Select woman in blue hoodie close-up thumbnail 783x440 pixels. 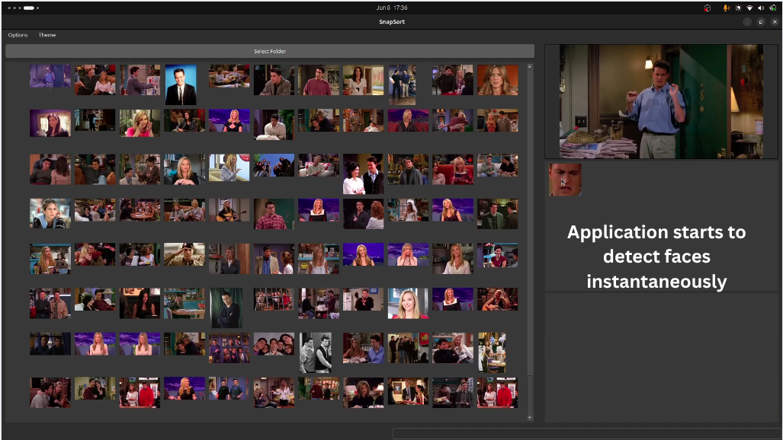click(x=50, y=213)
